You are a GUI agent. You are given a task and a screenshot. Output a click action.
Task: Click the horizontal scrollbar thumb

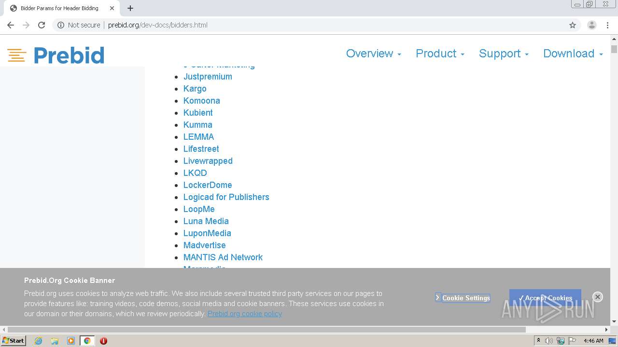267,330
